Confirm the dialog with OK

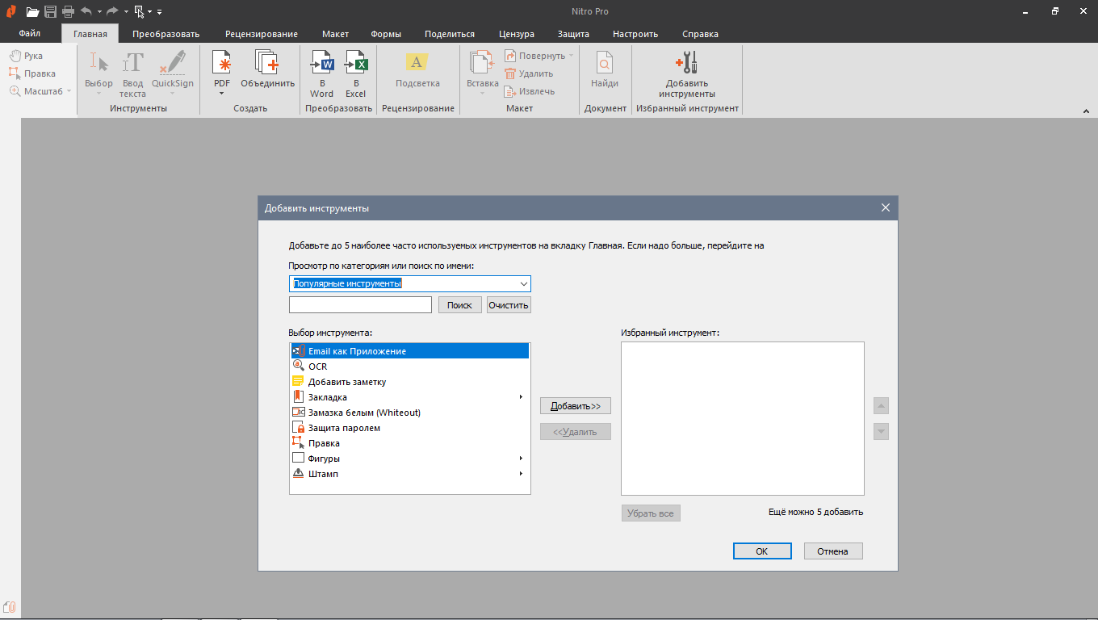point(762,551)
